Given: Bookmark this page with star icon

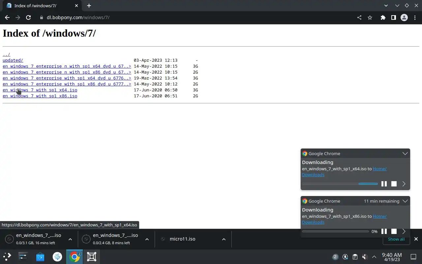Looking at the screenshot, I should 370,17.
